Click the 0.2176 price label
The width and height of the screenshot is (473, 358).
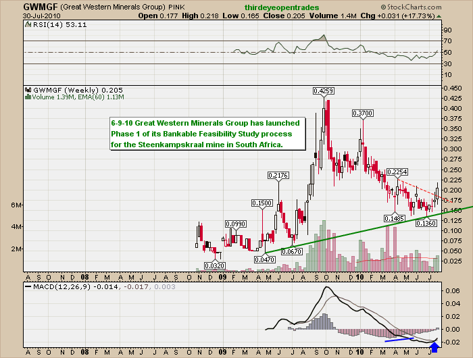click(278, 175)
